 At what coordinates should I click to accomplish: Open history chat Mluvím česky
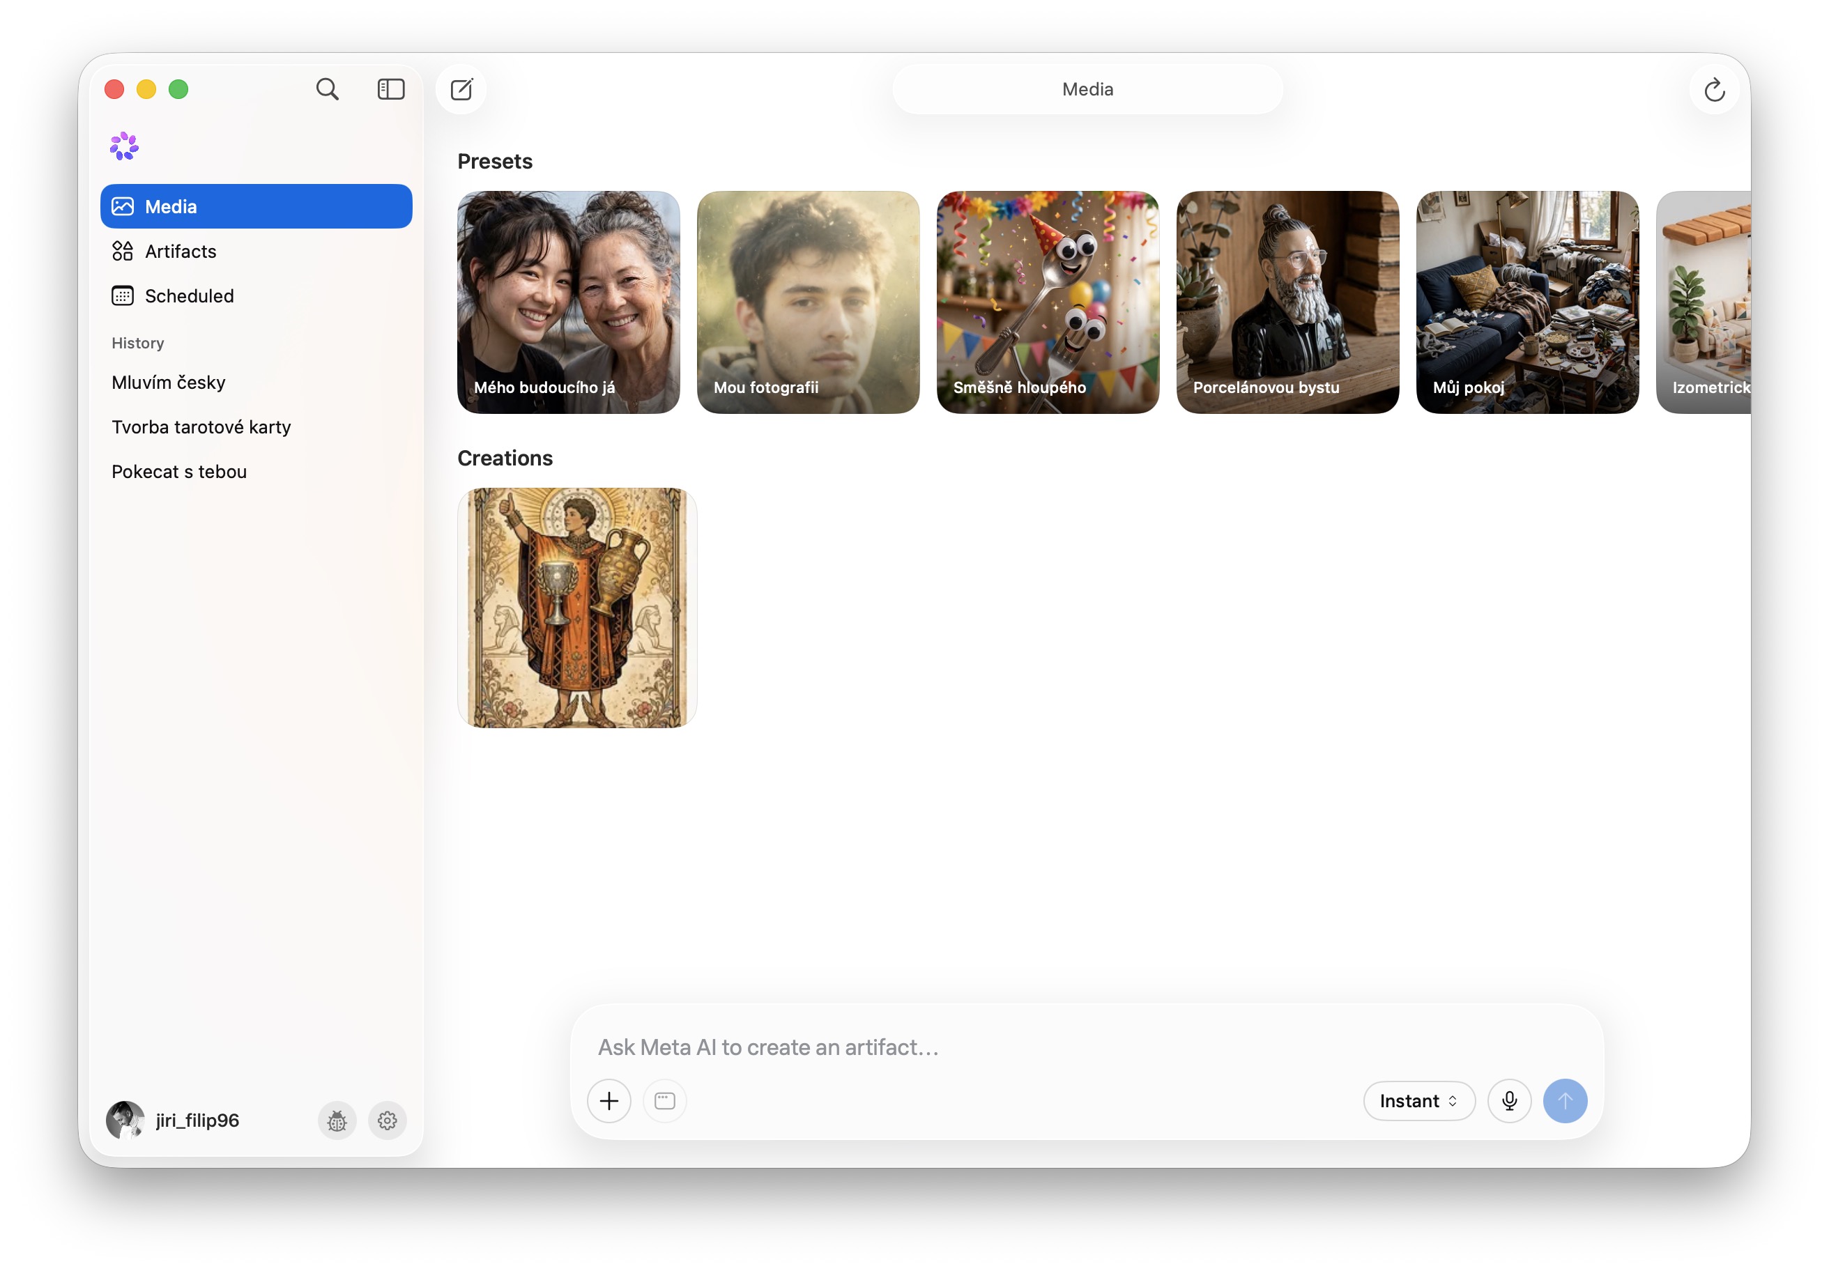point(257,383)
